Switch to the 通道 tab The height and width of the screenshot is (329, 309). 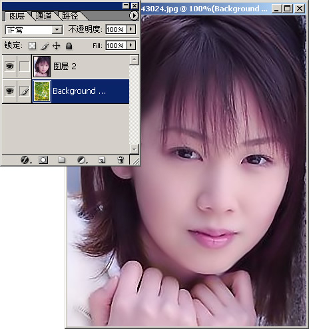coord(43,16)
